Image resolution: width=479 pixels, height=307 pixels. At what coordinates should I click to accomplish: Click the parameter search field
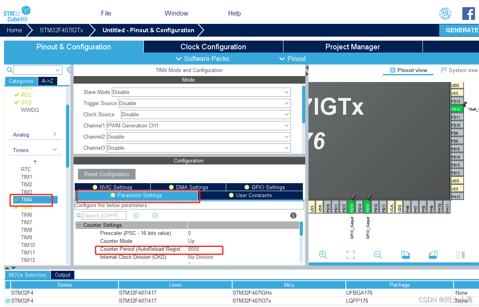click(104, 215)
